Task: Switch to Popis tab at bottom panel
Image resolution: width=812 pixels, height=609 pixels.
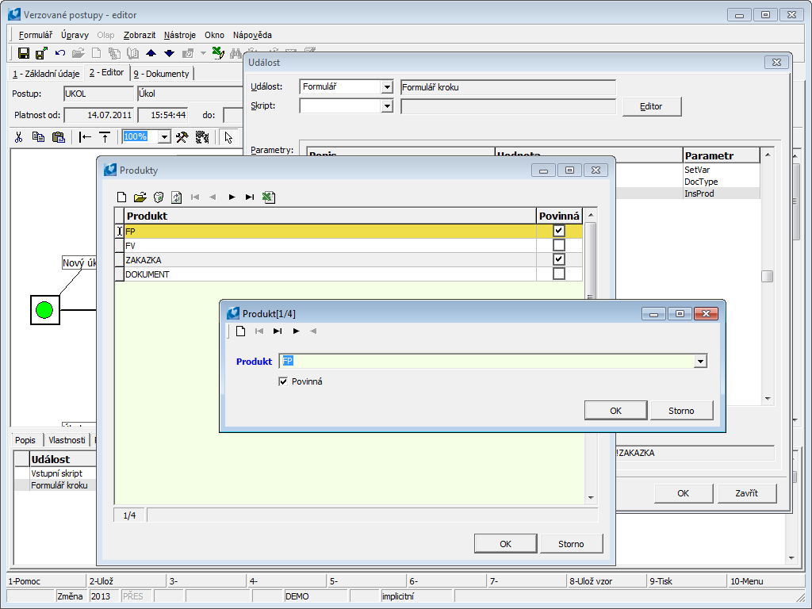Action: tap(25, 440)
